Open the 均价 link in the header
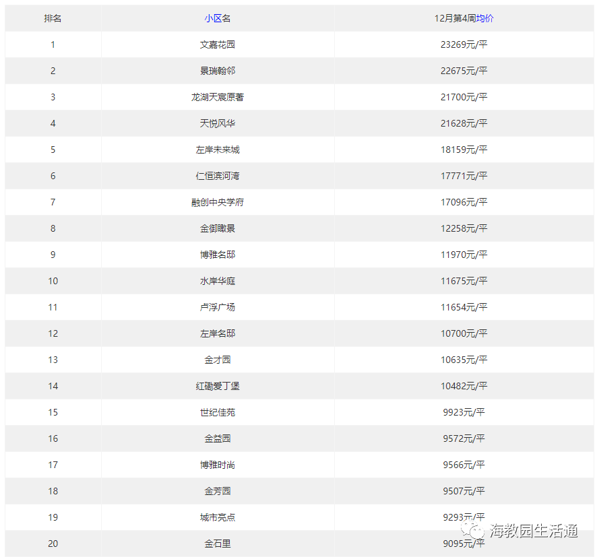597x557 pixels. pyautogui.click(x=484, y=18)
